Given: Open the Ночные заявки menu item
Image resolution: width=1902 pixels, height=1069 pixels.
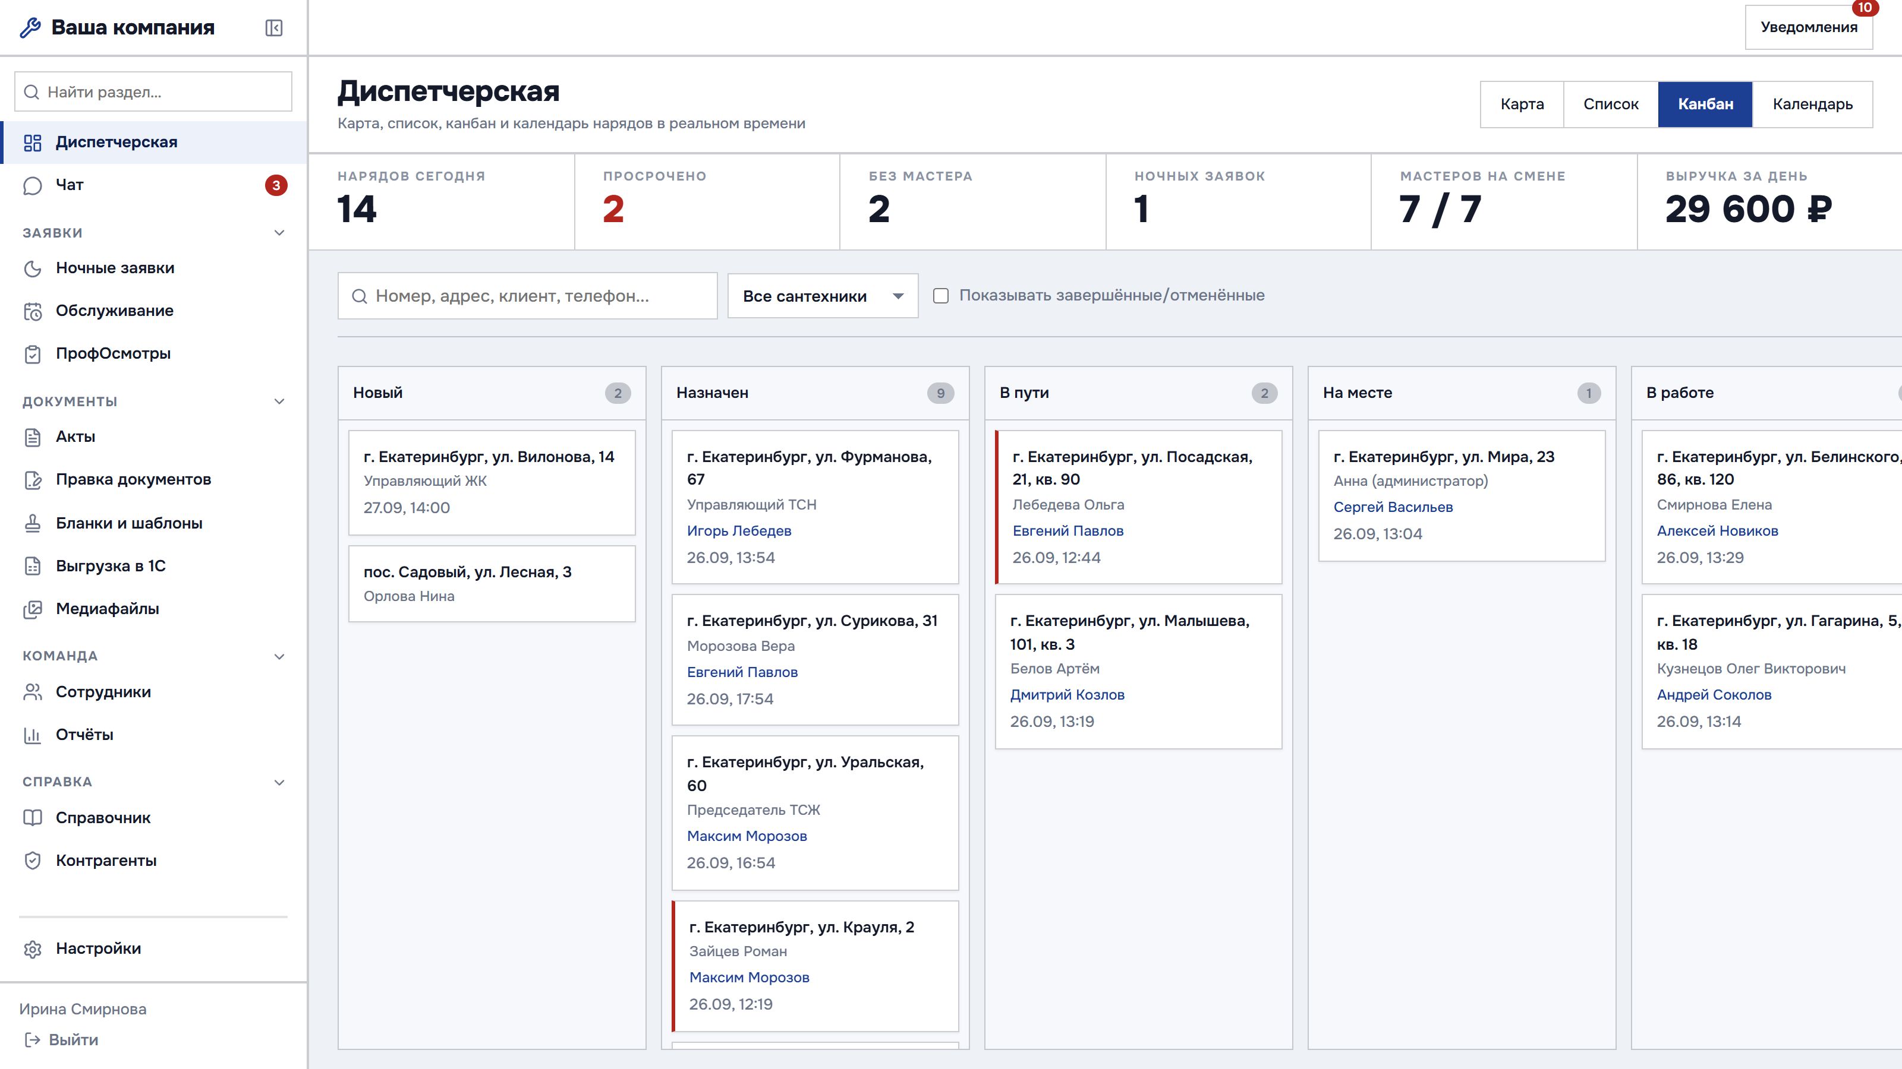Looking at the screenshot, I should [153, 268].
